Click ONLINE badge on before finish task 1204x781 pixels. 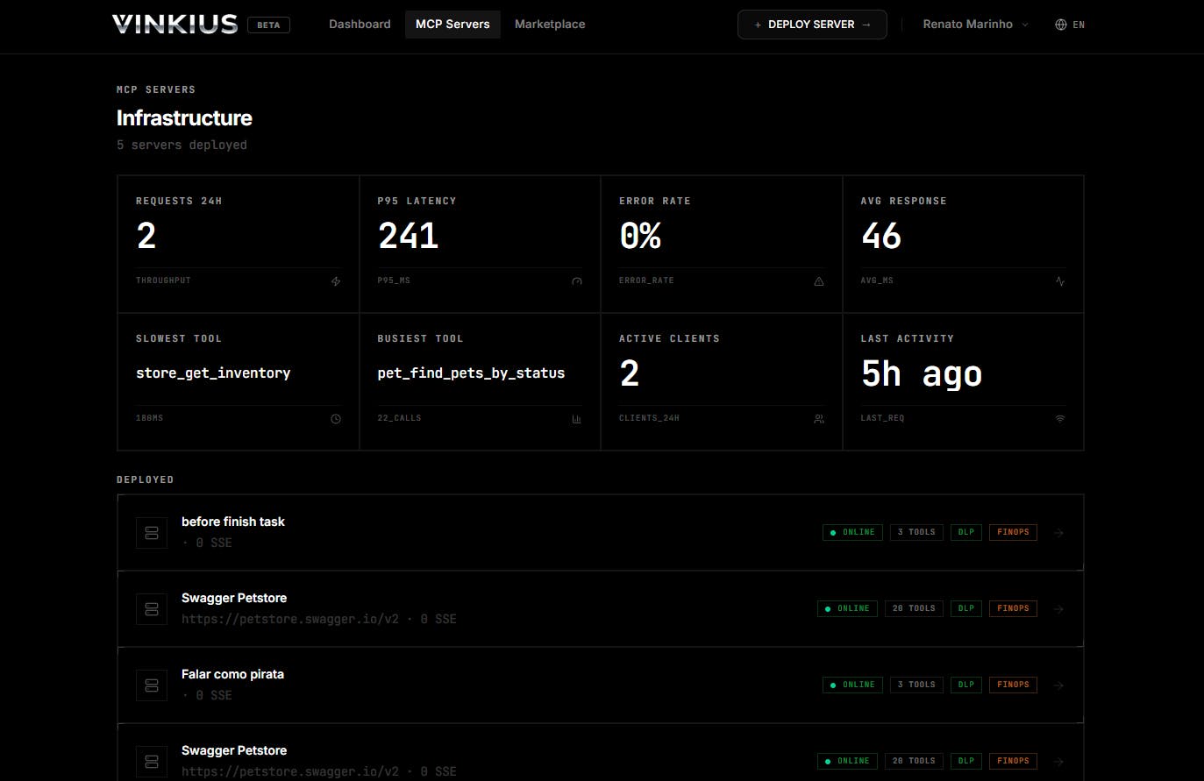852,532
